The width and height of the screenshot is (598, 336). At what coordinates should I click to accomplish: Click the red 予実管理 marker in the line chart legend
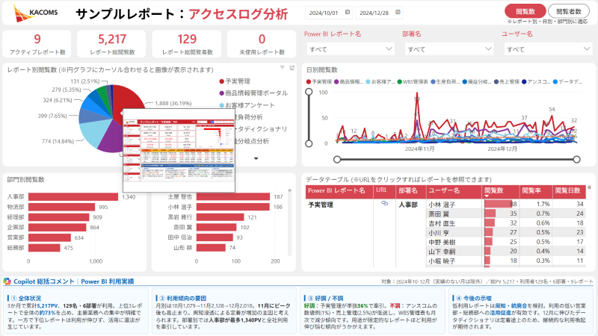309,81
